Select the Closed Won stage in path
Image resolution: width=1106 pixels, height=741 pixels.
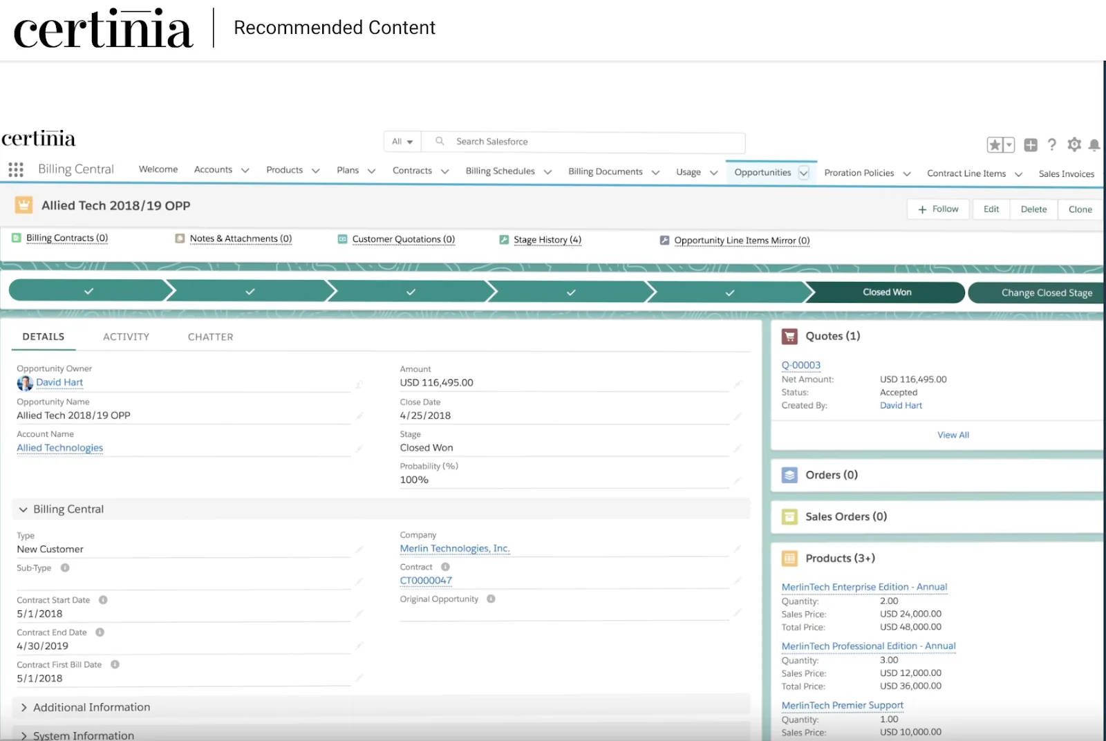coord(885,292)
